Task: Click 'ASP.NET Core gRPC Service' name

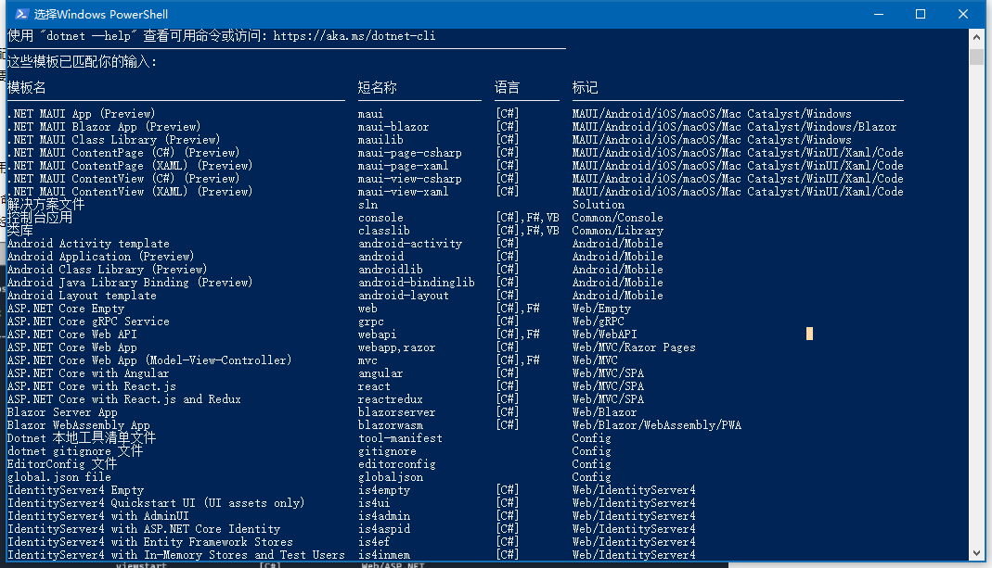Action: tap(88, 321)
